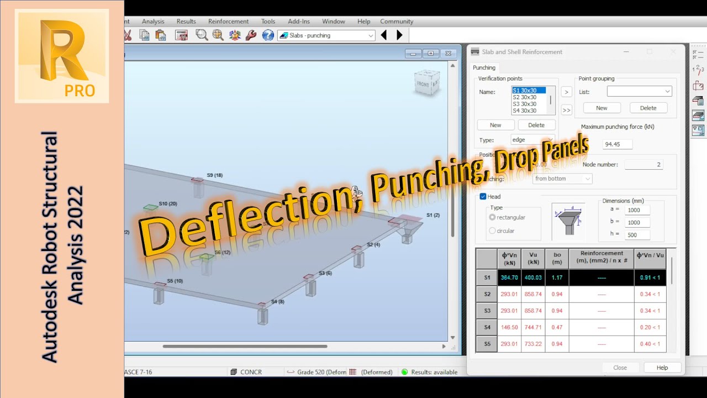Click New under Verification points
The height and width of the screenshot is (398, 707).
click(495, 125)
